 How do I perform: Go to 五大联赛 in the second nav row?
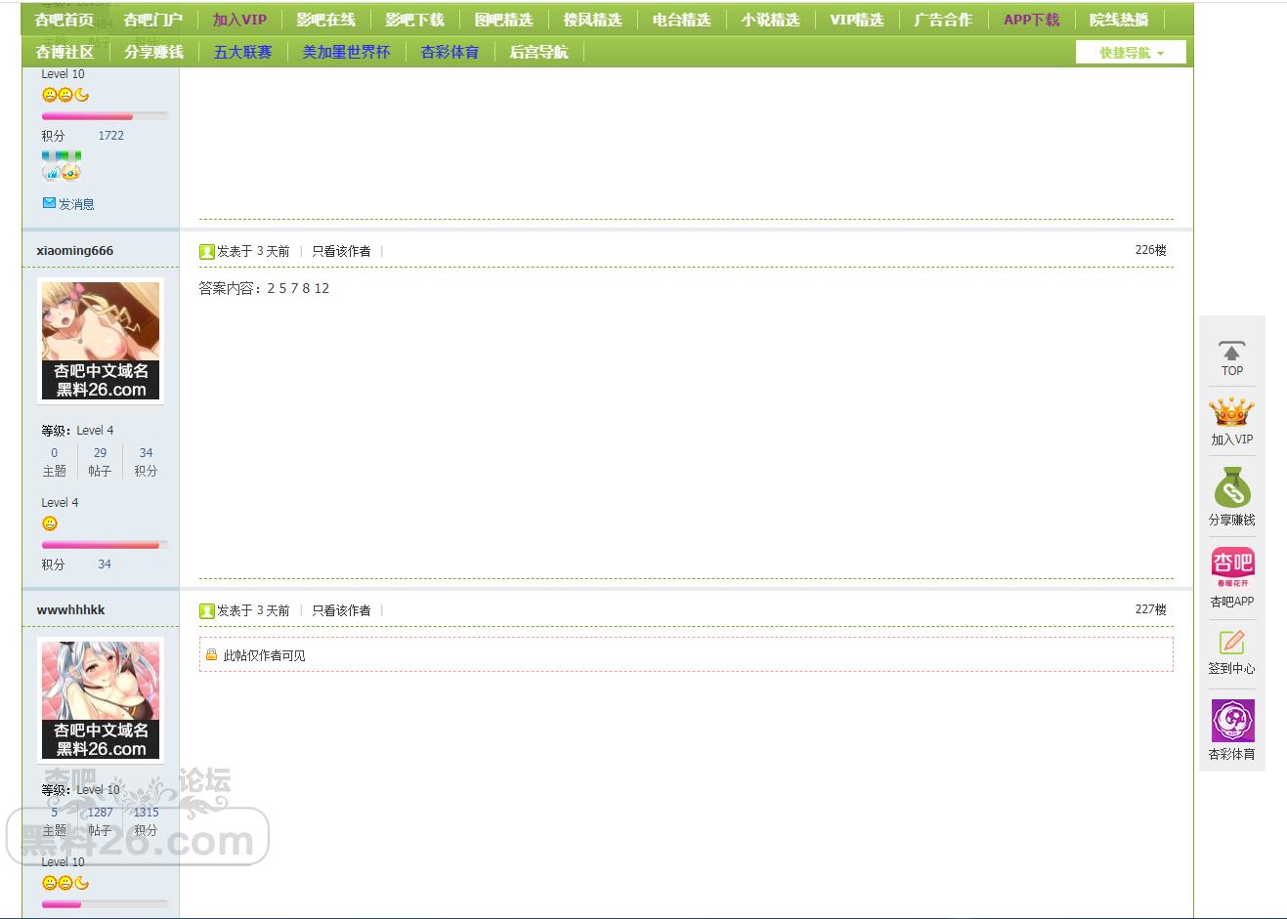242,52
